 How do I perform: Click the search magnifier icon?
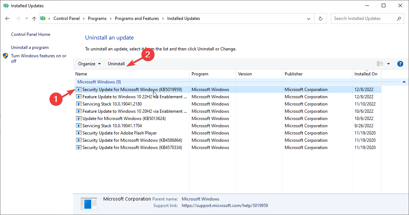pyautogui.click(x=399, y=18)
